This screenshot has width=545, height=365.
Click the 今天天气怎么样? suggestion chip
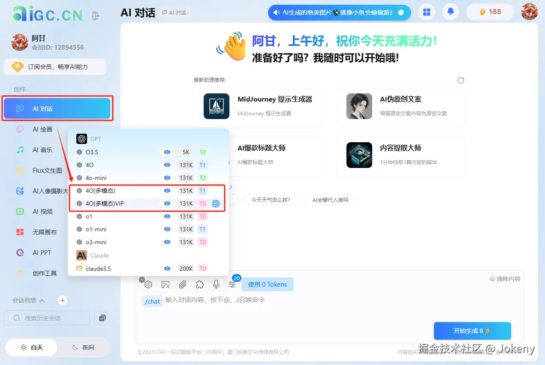(x=271, y=200)
